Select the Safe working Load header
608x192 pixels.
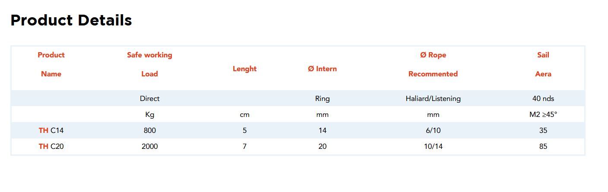click(x=149, y=64)
